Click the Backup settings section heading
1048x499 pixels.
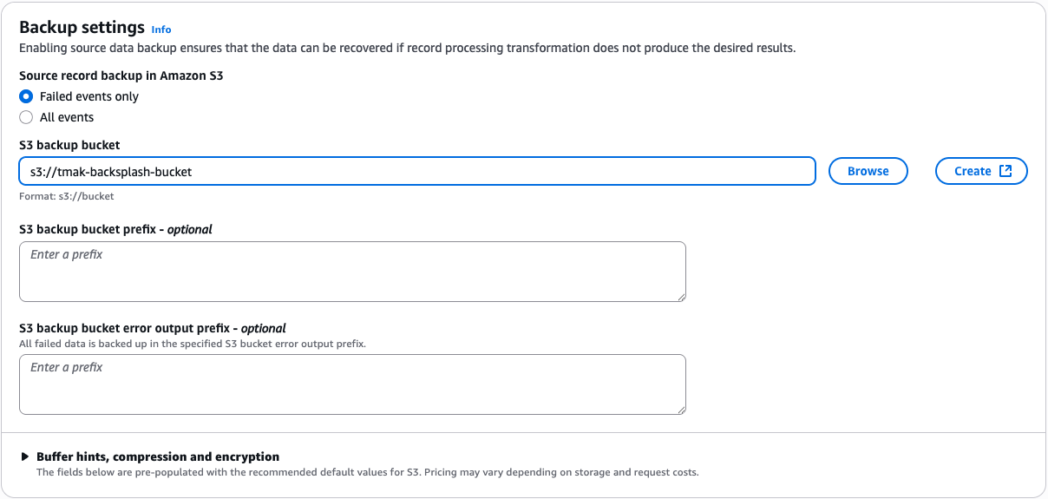pyautogui.click(x=82, y=27)
